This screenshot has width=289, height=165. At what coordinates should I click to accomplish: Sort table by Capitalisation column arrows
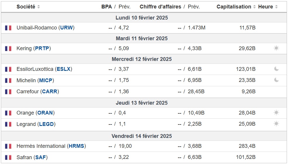coord(254,7)
